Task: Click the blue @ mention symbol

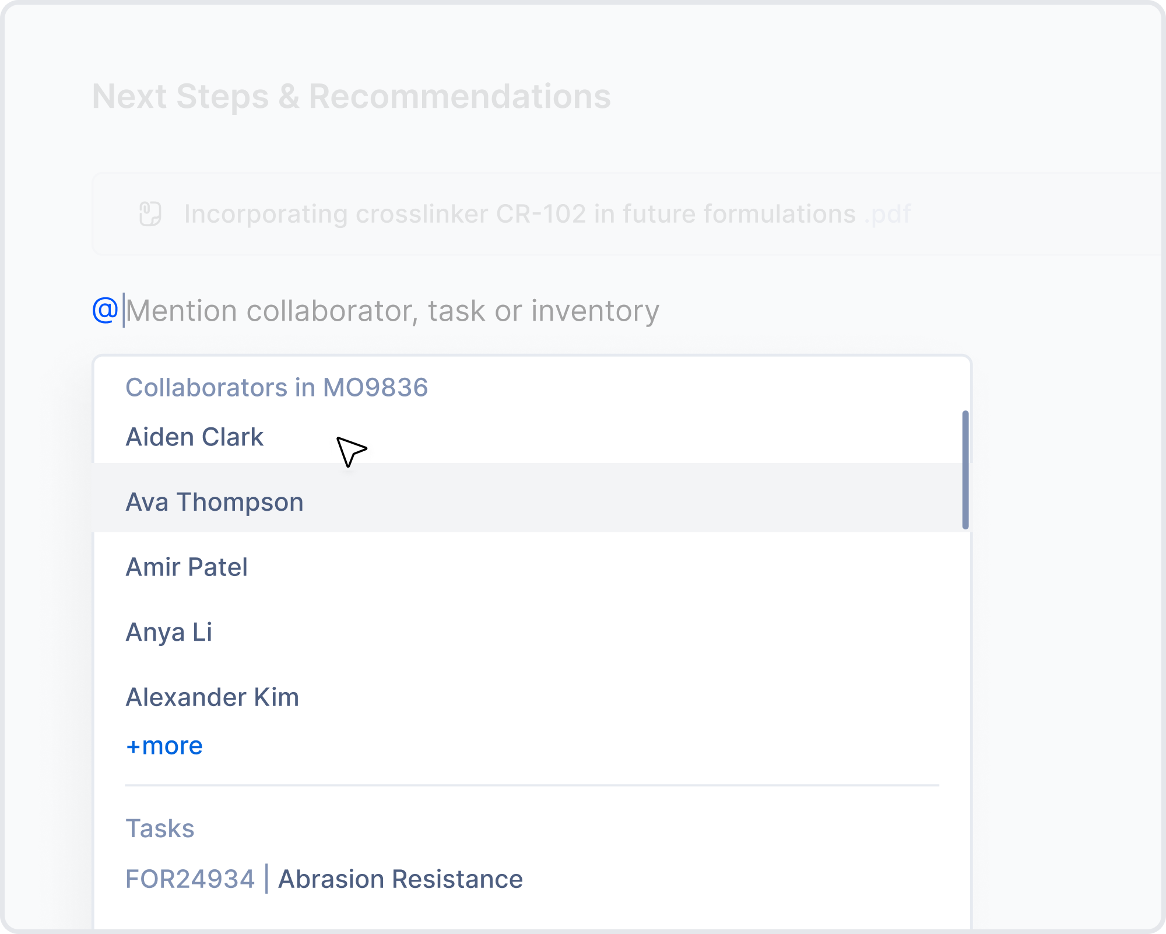Action: pos(105,310)
